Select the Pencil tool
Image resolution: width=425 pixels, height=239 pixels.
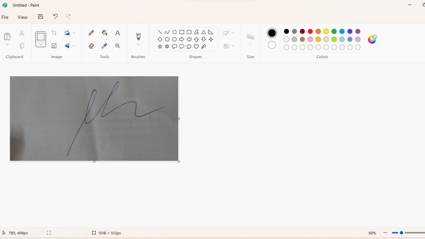click(x=91, y=33)
